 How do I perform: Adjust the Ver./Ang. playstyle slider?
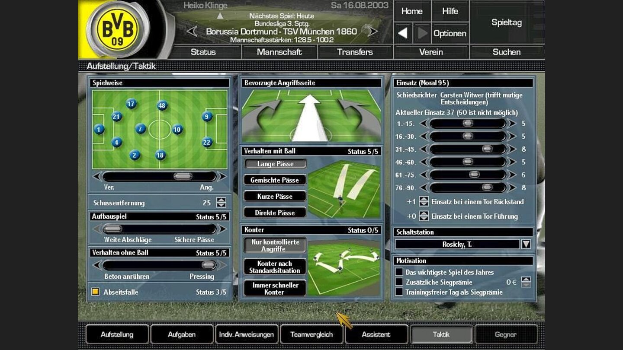coord(183,176)
